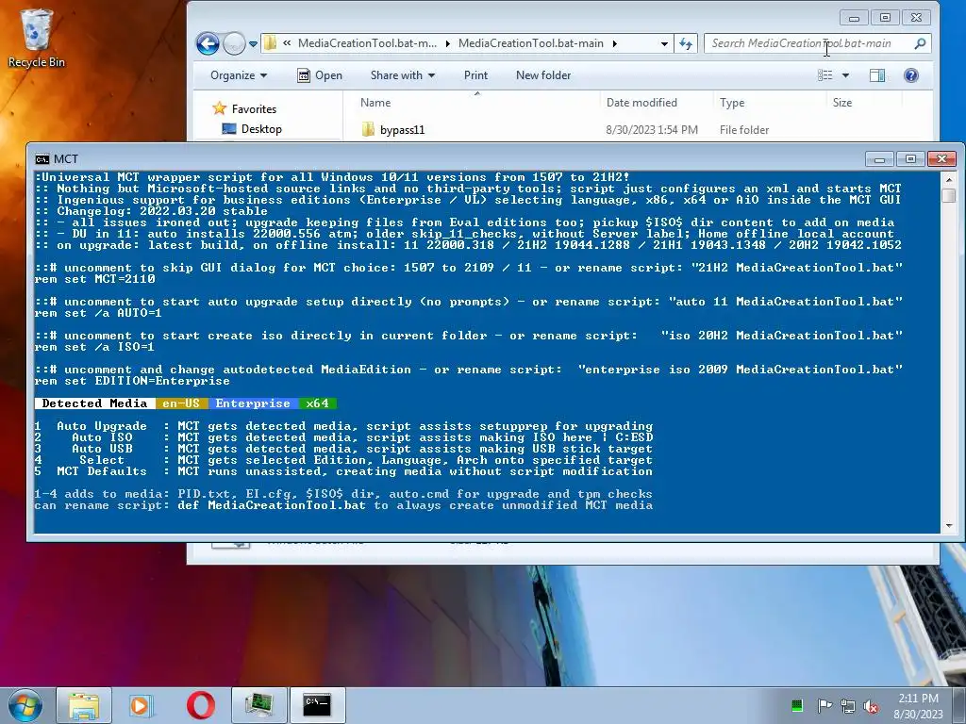
Task: Click the MediaCreationTool.bat-m... breadcrumb segment
Action: pyautogui.click(x=367, y=43)
